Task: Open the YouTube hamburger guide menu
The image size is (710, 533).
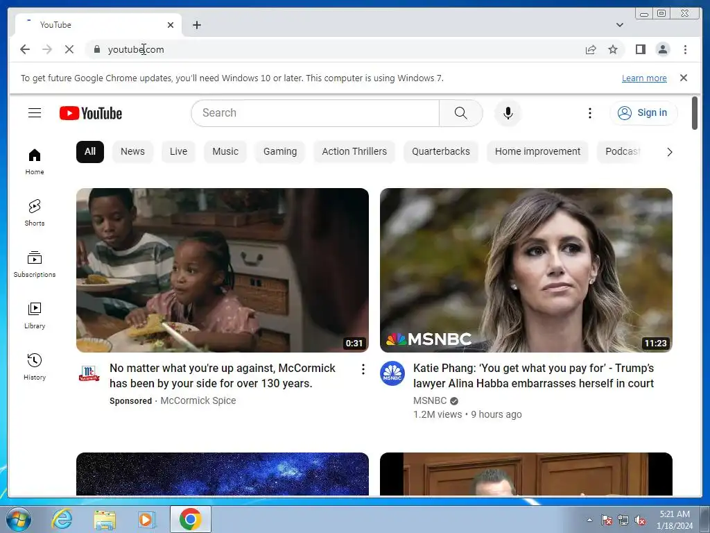Action: point(35,113)
